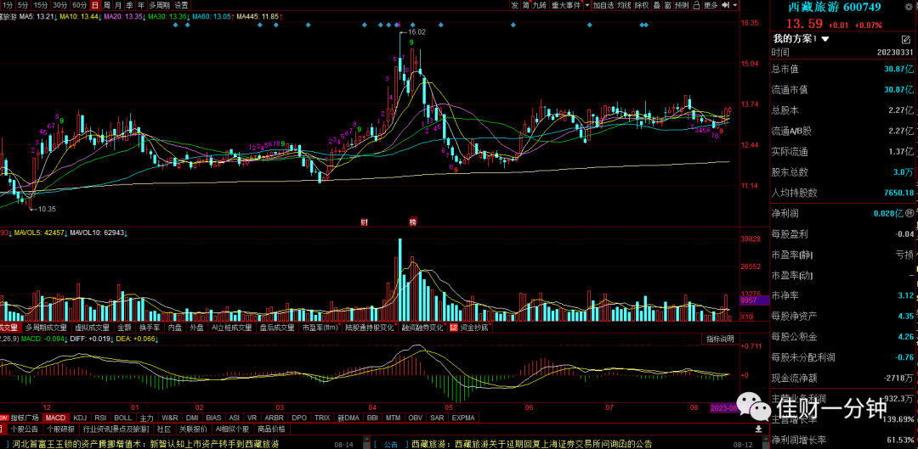Switch to 市盈率(ttm) tab
918x449 pixels.
tap(320, 328)
